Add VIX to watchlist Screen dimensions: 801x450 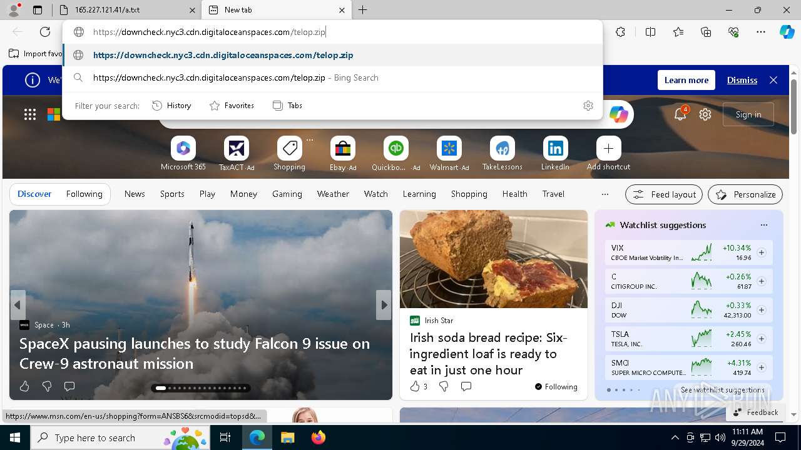pyautogui.click(x=762, y=252)
